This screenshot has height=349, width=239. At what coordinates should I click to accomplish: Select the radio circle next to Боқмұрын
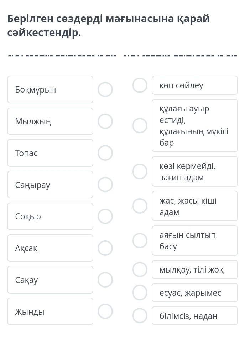point(105,90)
